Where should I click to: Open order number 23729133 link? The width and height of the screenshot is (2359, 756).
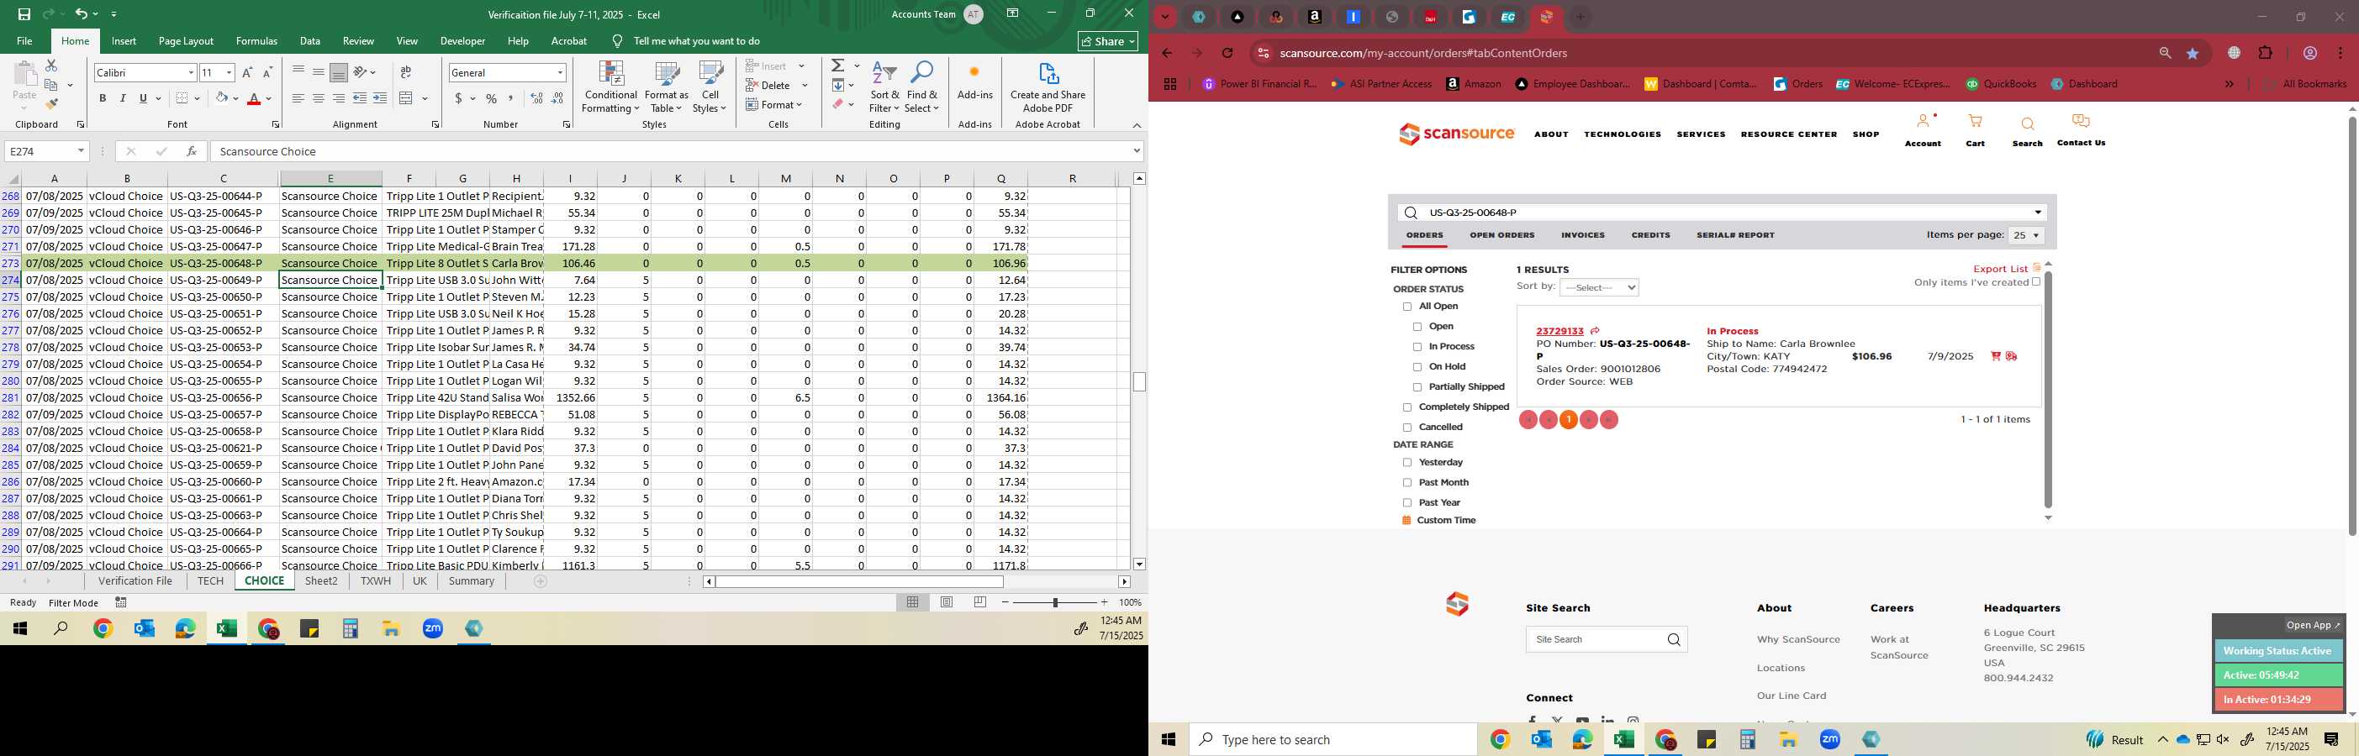tap(1559, 331)
